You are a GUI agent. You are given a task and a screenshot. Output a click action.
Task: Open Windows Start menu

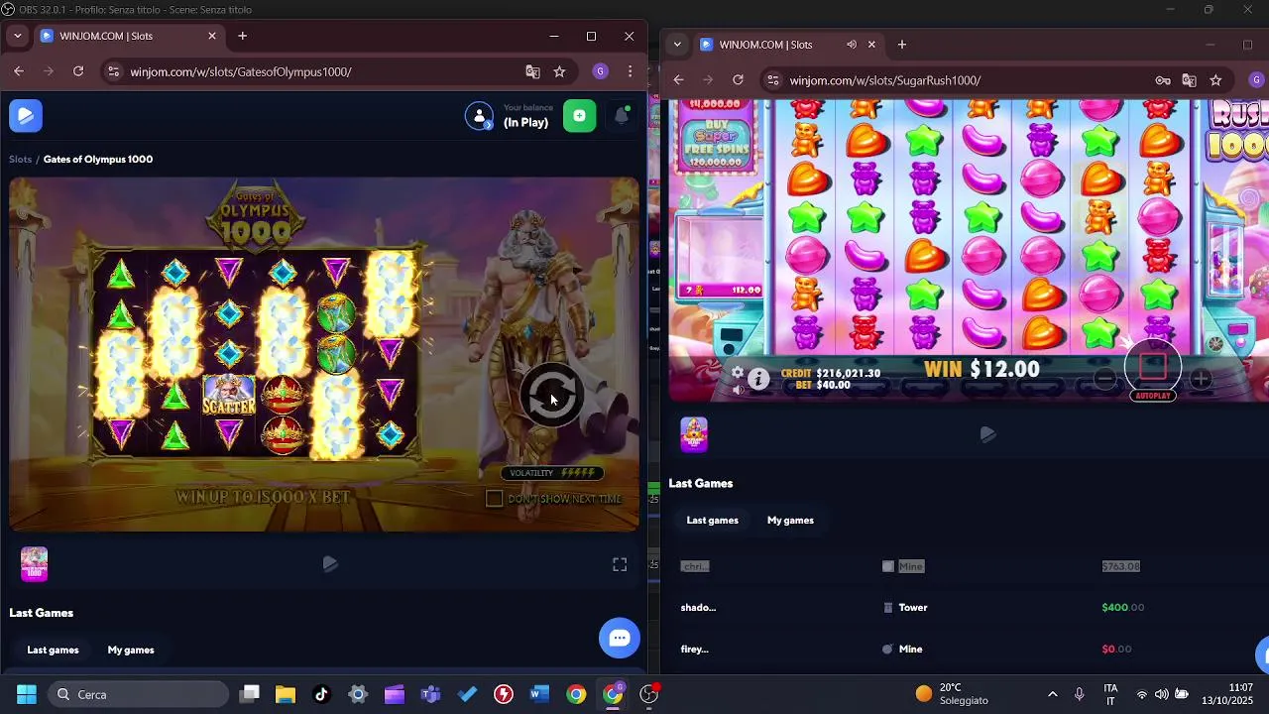[26, 694]
